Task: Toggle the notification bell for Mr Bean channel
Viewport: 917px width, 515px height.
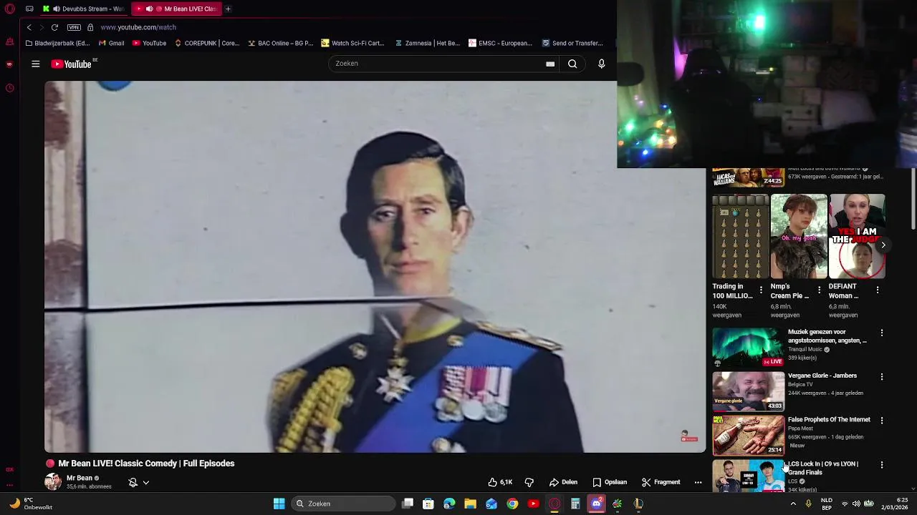Action: coord(133,482)
